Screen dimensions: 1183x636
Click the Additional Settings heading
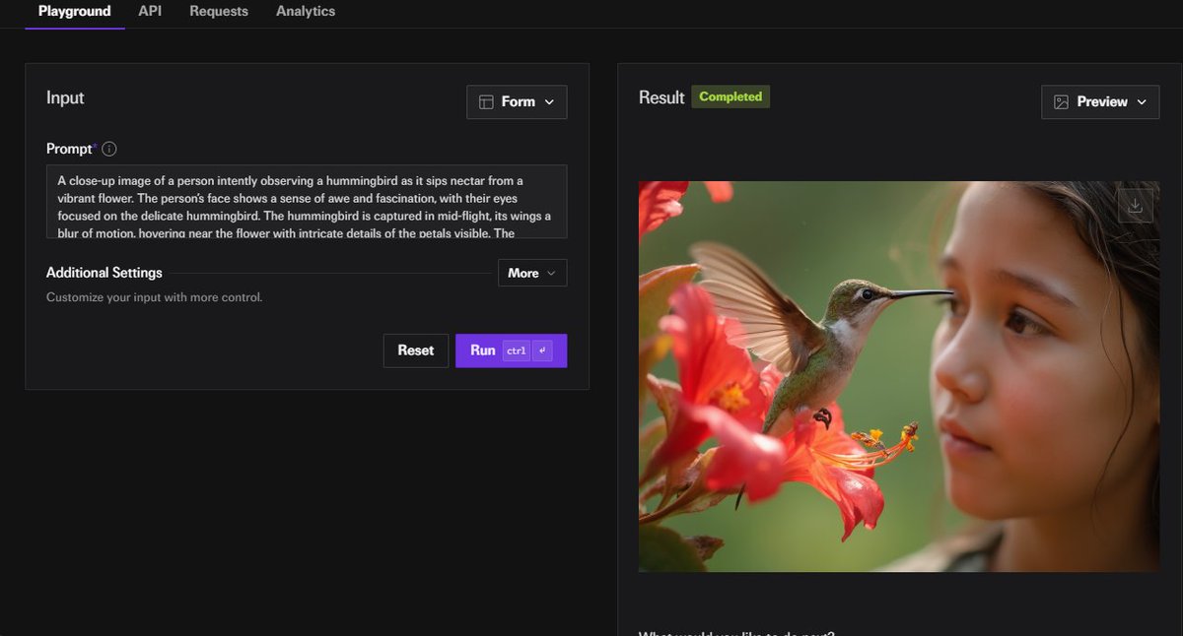click(x=104, y=273)
